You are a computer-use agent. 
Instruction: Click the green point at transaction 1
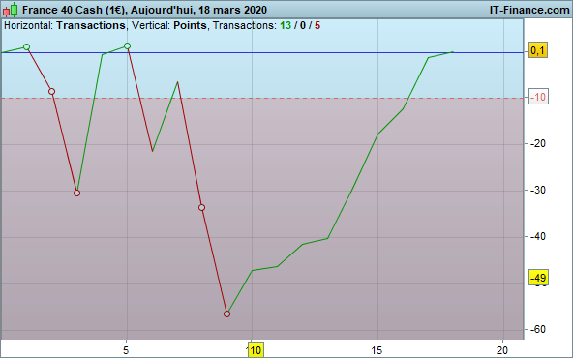[x=27, y=46]
